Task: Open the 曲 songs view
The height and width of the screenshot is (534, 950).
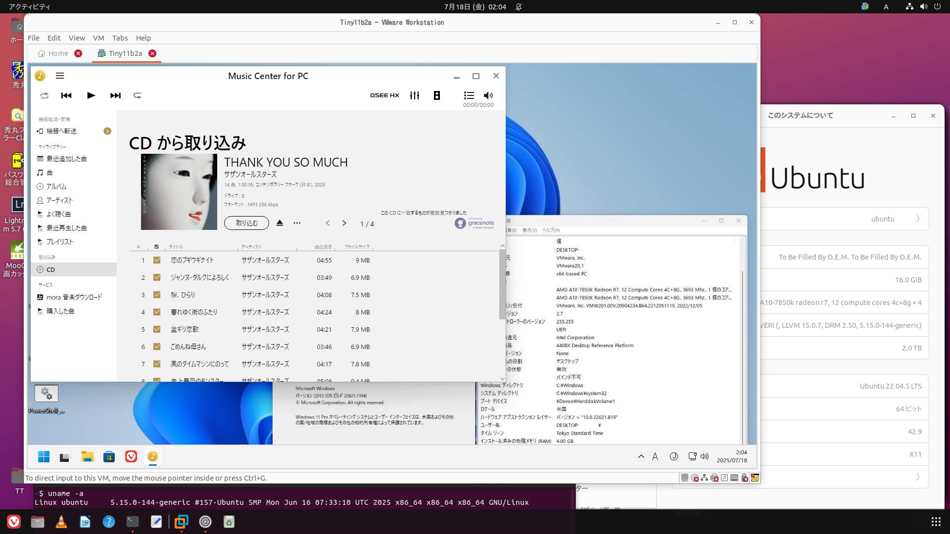Action: (49, 173)
